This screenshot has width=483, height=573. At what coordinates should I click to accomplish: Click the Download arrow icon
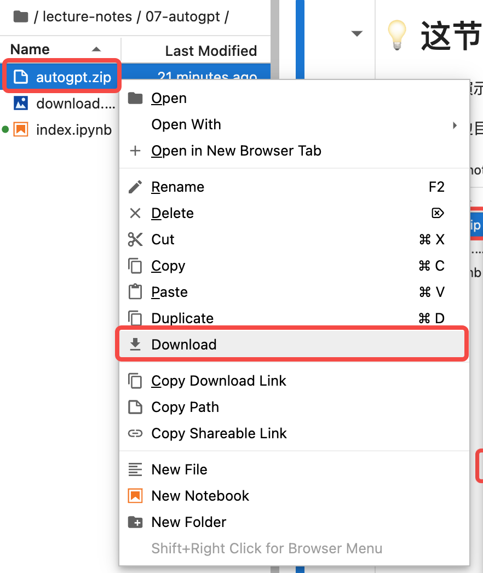coord(135,344)
